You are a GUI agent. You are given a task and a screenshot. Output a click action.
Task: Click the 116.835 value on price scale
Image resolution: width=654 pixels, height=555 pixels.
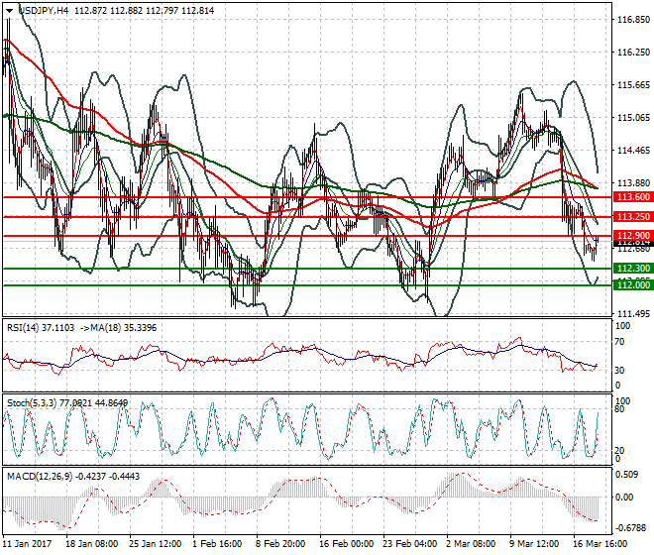pyautogui.click(x=631, y=20)
